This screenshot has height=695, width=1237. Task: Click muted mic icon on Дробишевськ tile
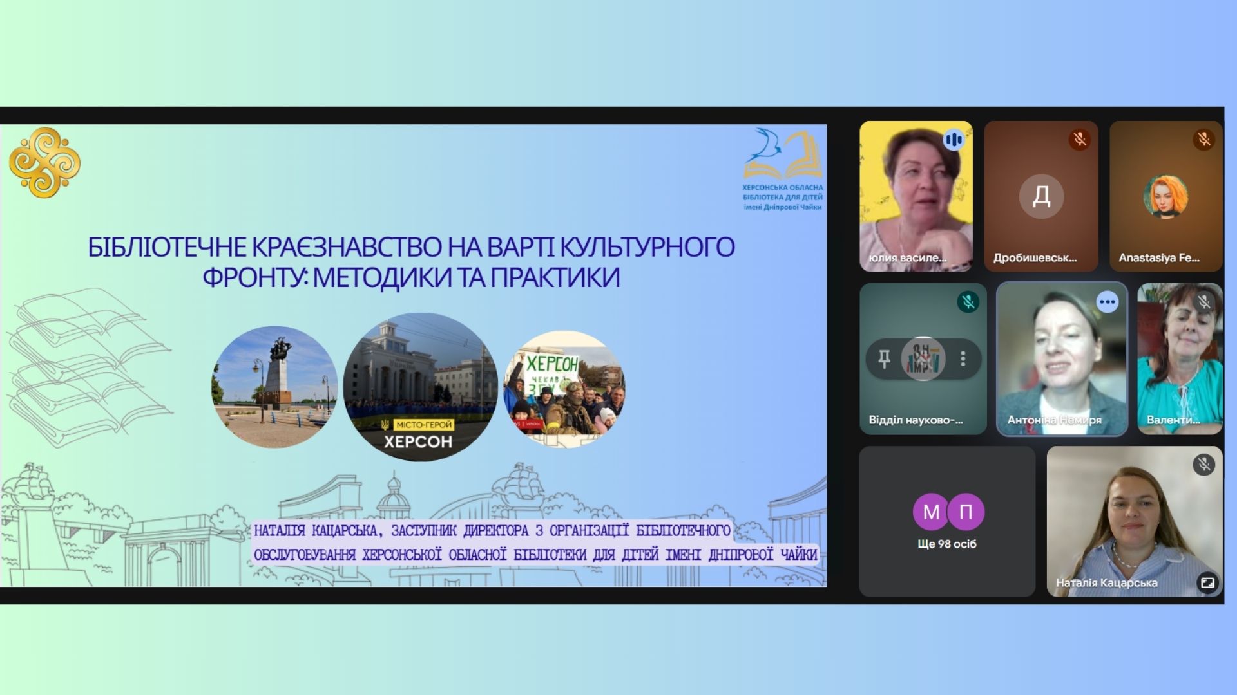point(1080,140)
